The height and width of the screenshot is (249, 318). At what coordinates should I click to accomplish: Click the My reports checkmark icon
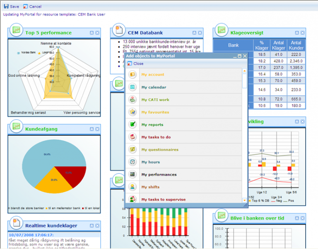(x=132, y=124)
